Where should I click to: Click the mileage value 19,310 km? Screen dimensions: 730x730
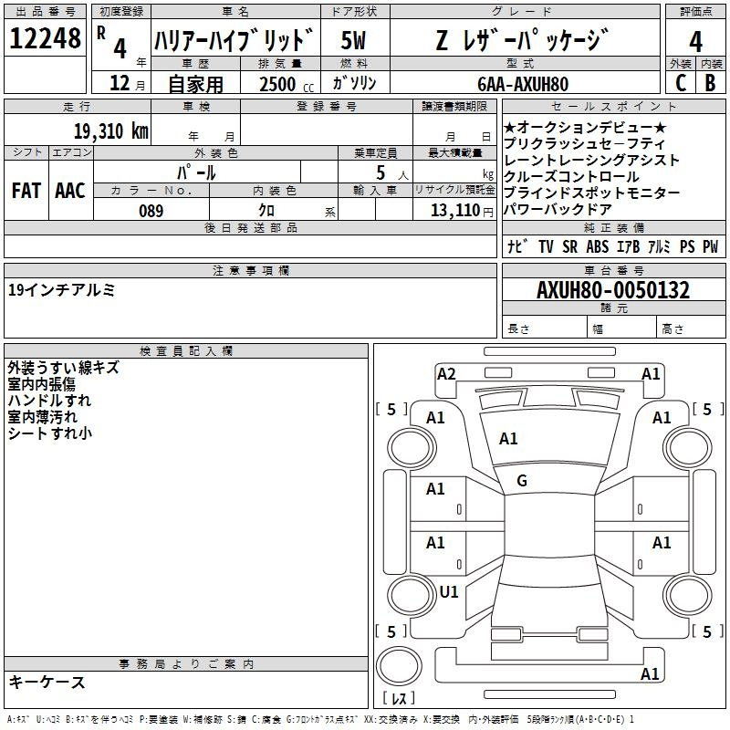(110, 130)
